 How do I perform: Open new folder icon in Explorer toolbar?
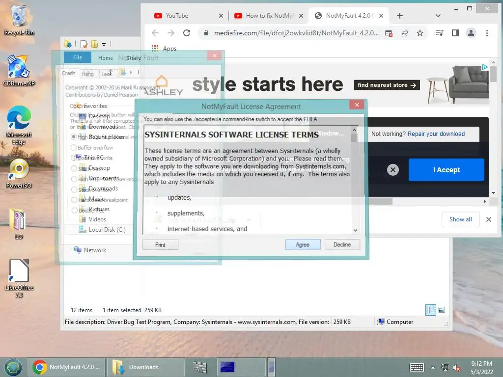(94, 44)
